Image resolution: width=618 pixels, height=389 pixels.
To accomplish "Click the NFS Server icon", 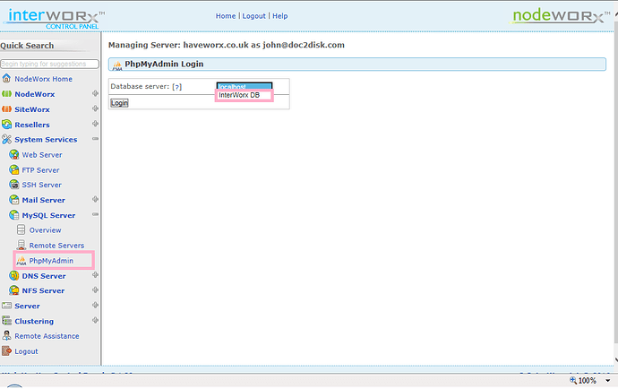I will pos(14,290).
